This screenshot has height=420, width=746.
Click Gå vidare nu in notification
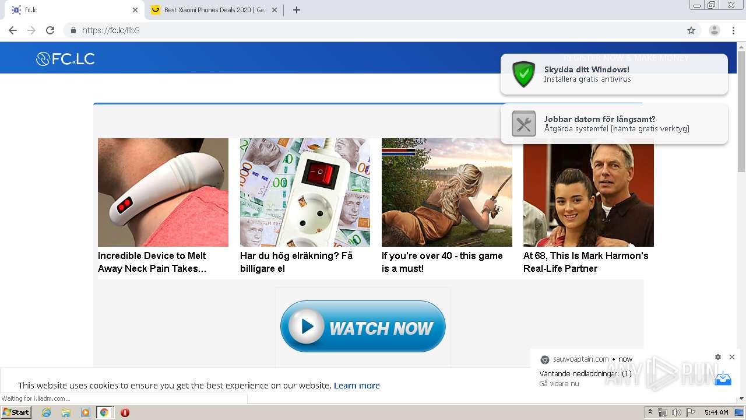click(559, 384)
